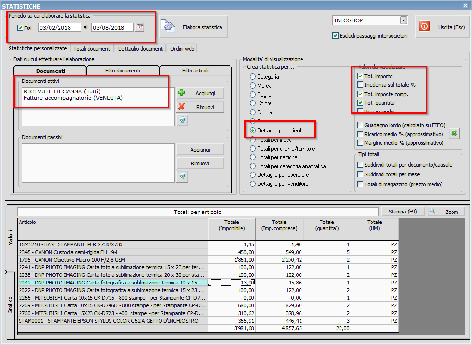472x345 pixels.
Task: Uncheck Escludi passaggi intersocietari
Action: [336, 36]
